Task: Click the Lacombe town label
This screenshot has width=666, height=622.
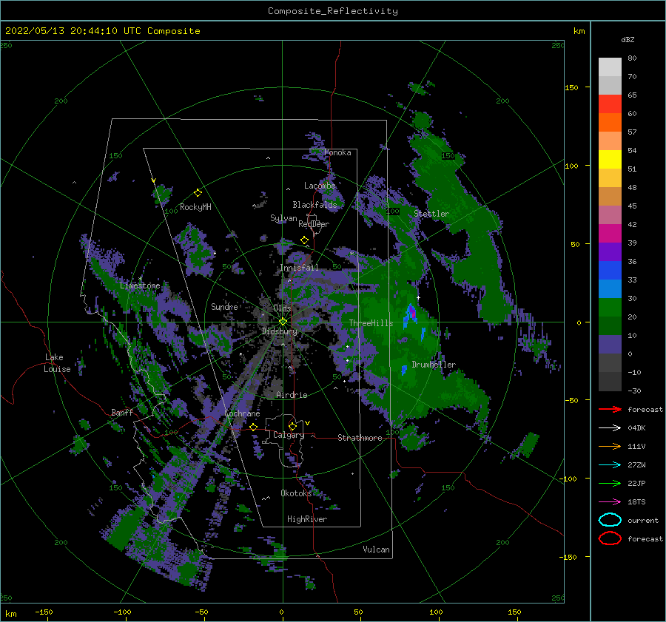Action: 320,186
